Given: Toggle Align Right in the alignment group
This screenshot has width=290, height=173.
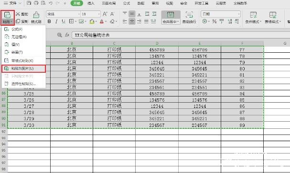Looking at the screenshot, I should point(139,21).
